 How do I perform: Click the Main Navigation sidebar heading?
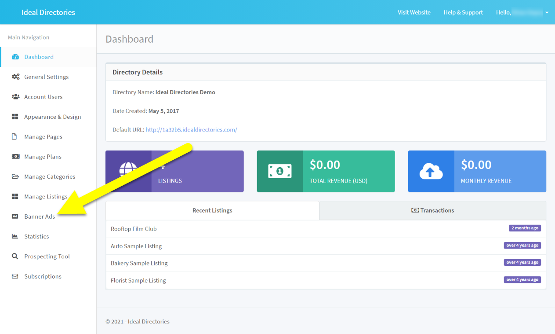29,37
